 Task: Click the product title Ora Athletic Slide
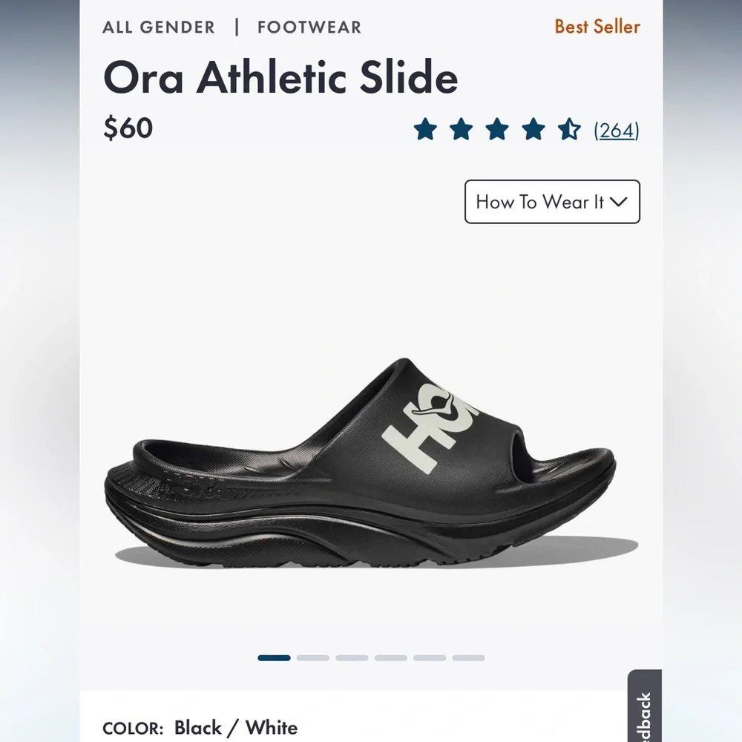[280, 76]
